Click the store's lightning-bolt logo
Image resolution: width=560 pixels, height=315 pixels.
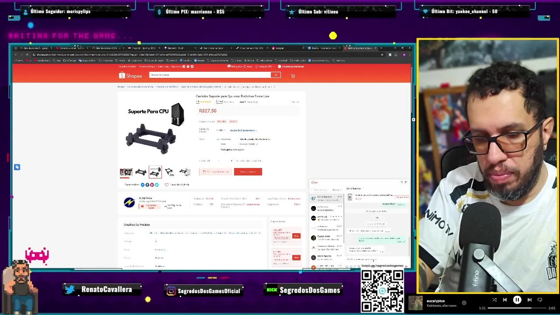coord(129,202)
